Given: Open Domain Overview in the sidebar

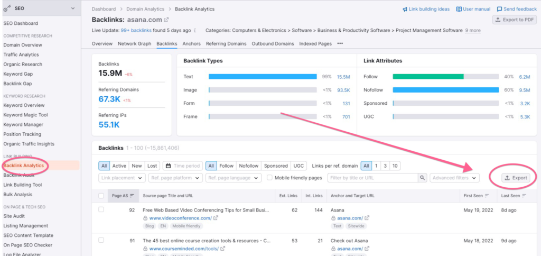Looking at the screenshot, I should (x=23, y=45).
